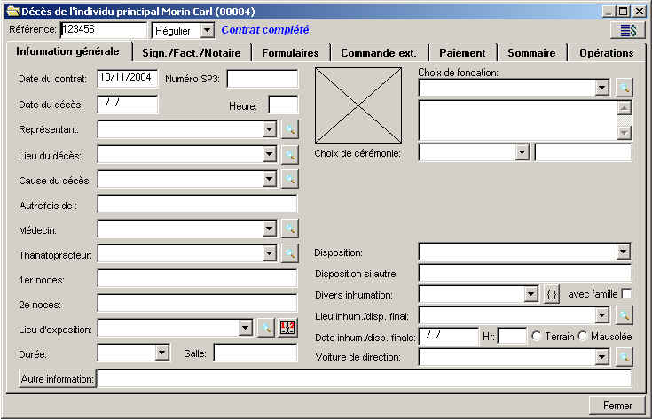Open the billing list icon at top right
The image size is (652, 419).
click(628, 30)
